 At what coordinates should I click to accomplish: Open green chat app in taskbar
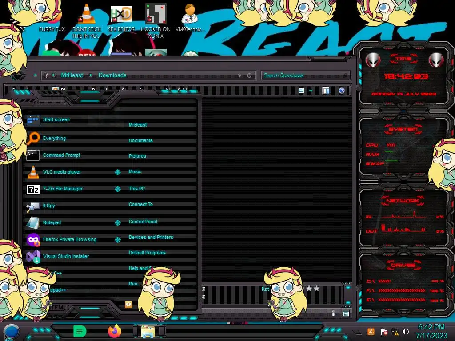click(80, 331)
